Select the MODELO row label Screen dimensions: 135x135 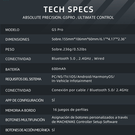tap(12, 30)
